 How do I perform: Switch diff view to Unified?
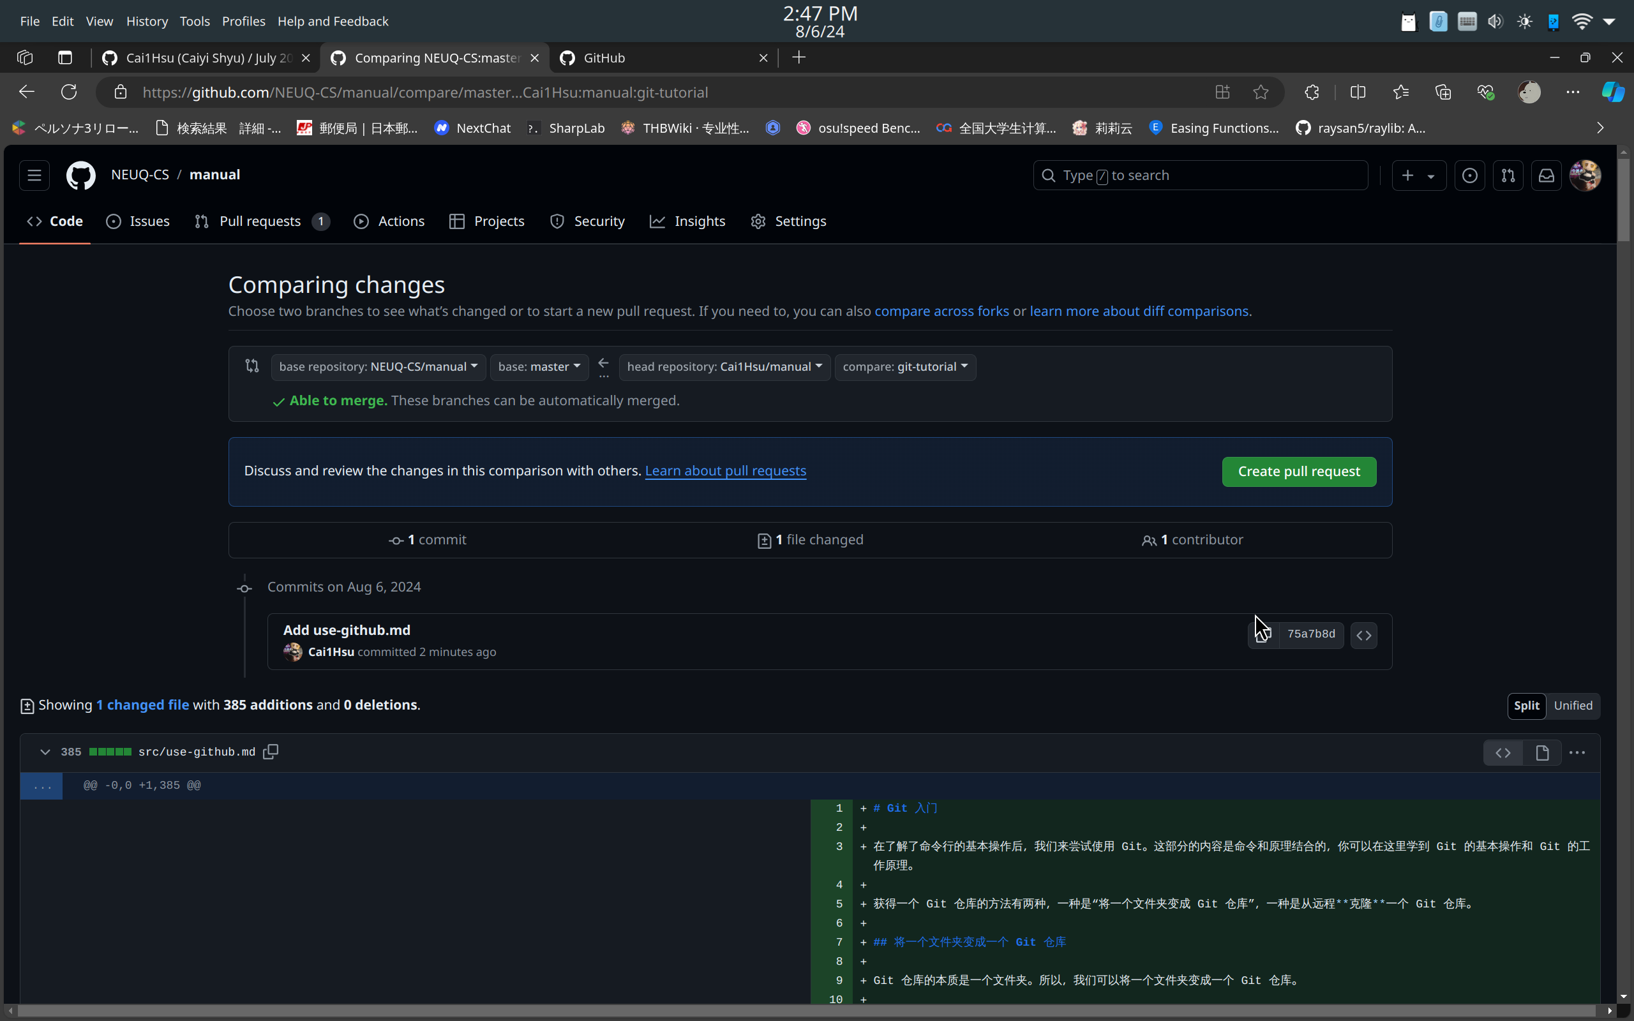coord(1573,705)
